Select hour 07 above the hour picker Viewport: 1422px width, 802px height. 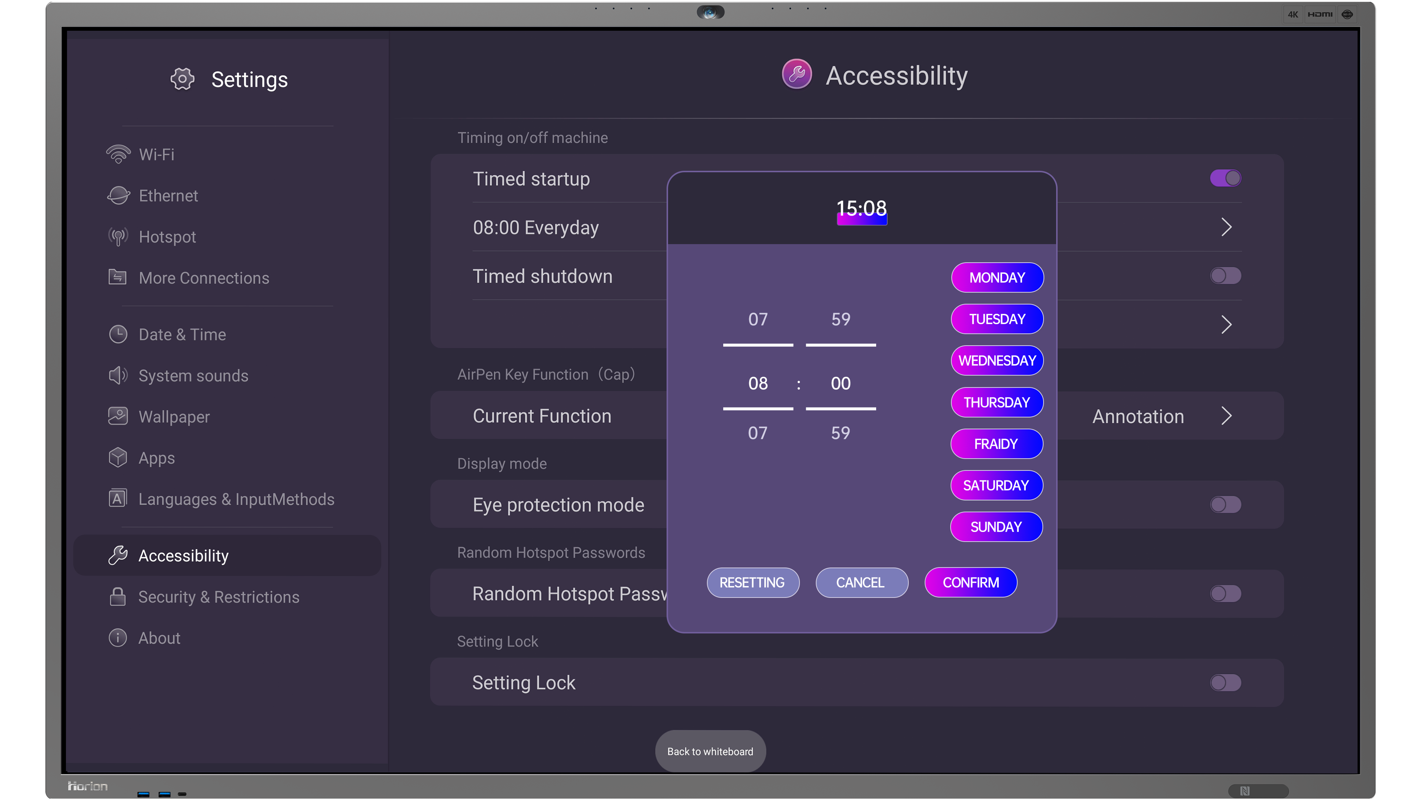coord(758,319)
